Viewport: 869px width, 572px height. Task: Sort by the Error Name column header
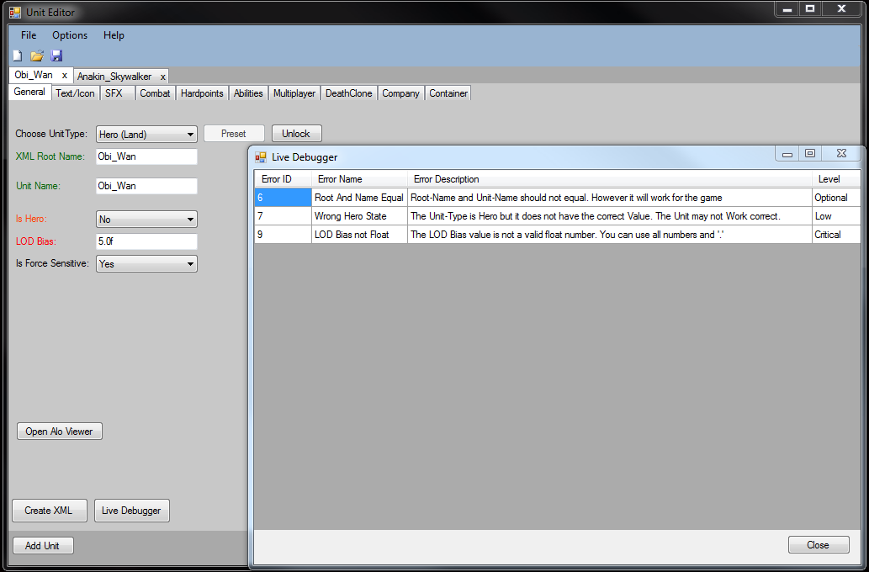pyautogui.click(x=359, y=179)
